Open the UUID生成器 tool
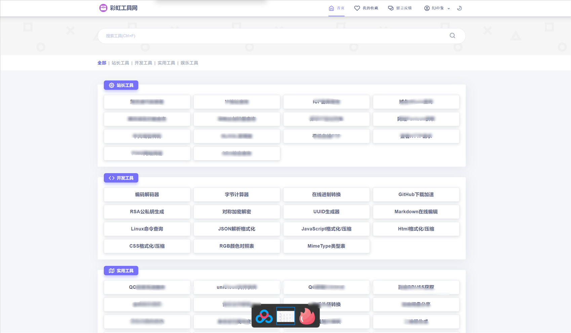 tap(326, 212)
